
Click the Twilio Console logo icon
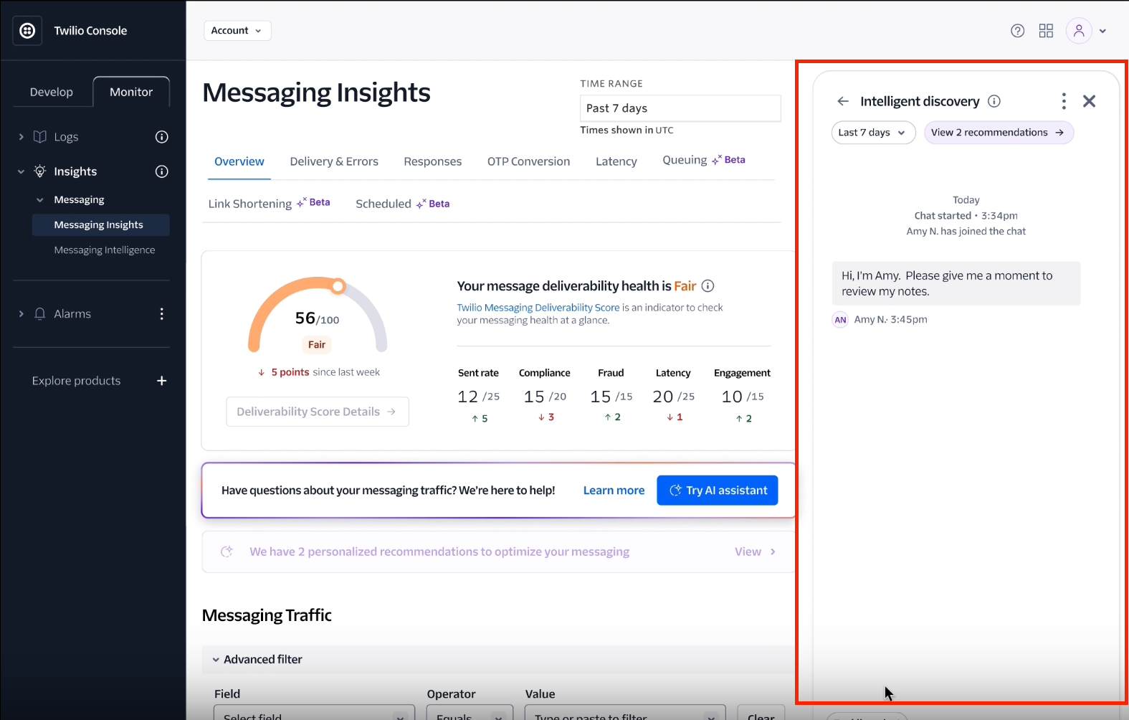pyautogui.click(x=27, y=30)
